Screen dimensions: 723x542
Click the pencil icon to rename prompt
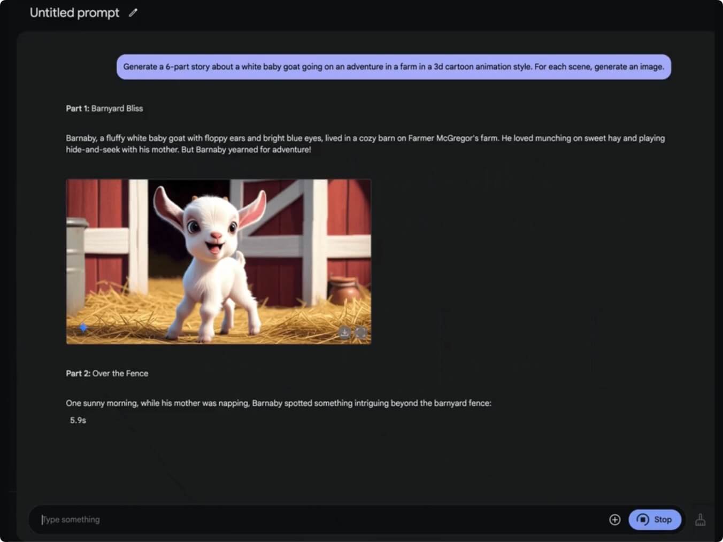pyautogui.click(x=133, y=12)
